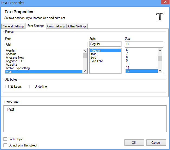The width and height of the screenshot is (170, 150).
Task: Enable the Strikeout checkbox
Action: point(7,87)
